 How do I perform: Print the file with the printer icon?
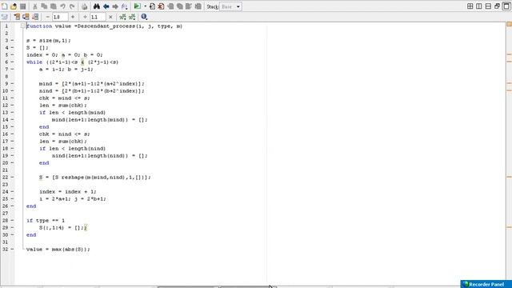tap(84, 6)
